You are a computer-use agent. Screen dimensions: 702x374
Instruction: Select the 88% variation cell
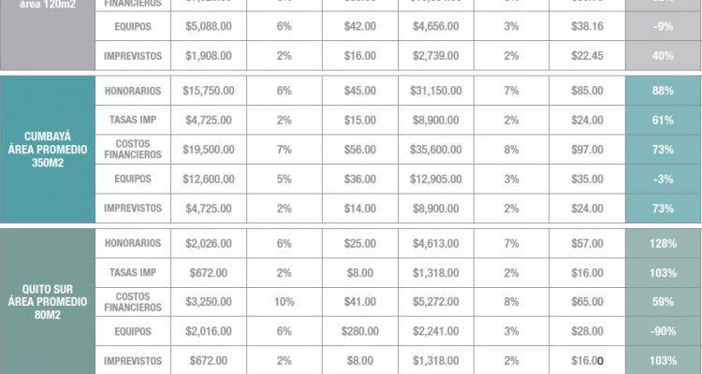click(665, 91)
